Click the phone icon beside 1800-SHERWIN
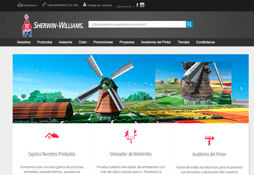The height and width of the screenshot is (175, 254). pos(44,5)
